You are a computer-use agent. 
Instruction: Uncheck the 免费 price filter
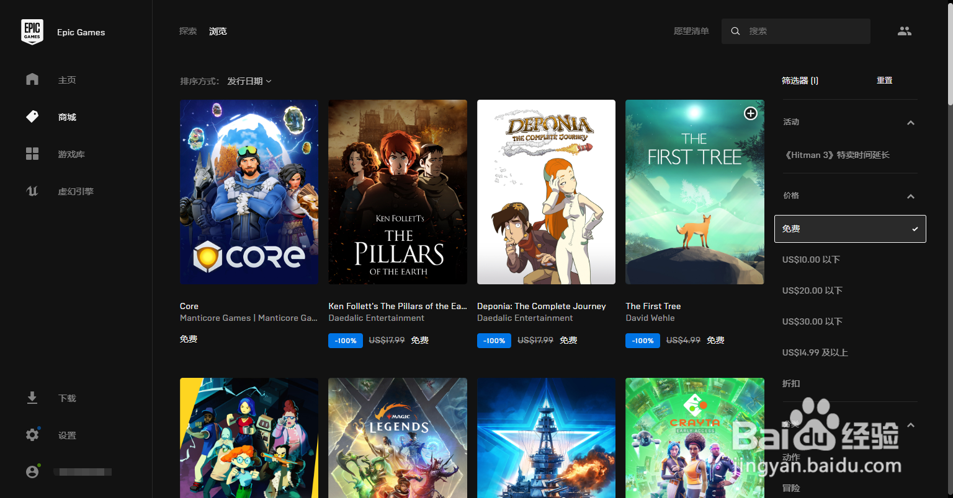(850, 229)
